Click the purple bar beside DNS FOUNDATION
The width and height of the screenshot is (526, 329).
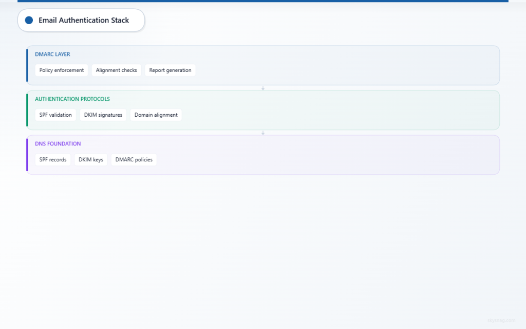pyautogui.click(x=27, y=155)
